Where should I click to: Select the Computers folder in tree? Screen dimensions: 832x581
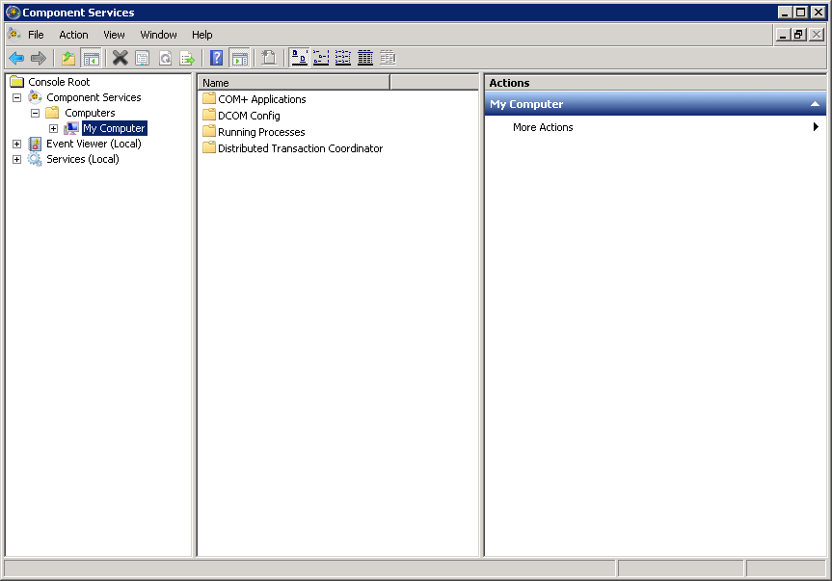click(90, 113)
